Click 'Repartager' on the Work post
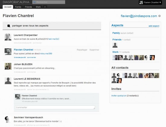The height and width of the screenshot is (127, 166). [82, 50]
